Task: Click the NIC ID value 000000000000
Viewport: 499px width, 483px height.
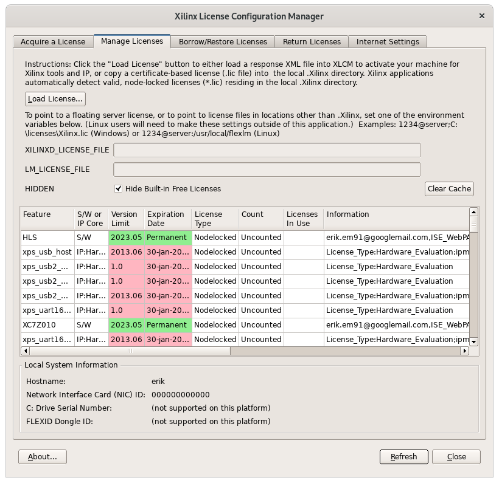Action: coord(181,395)
